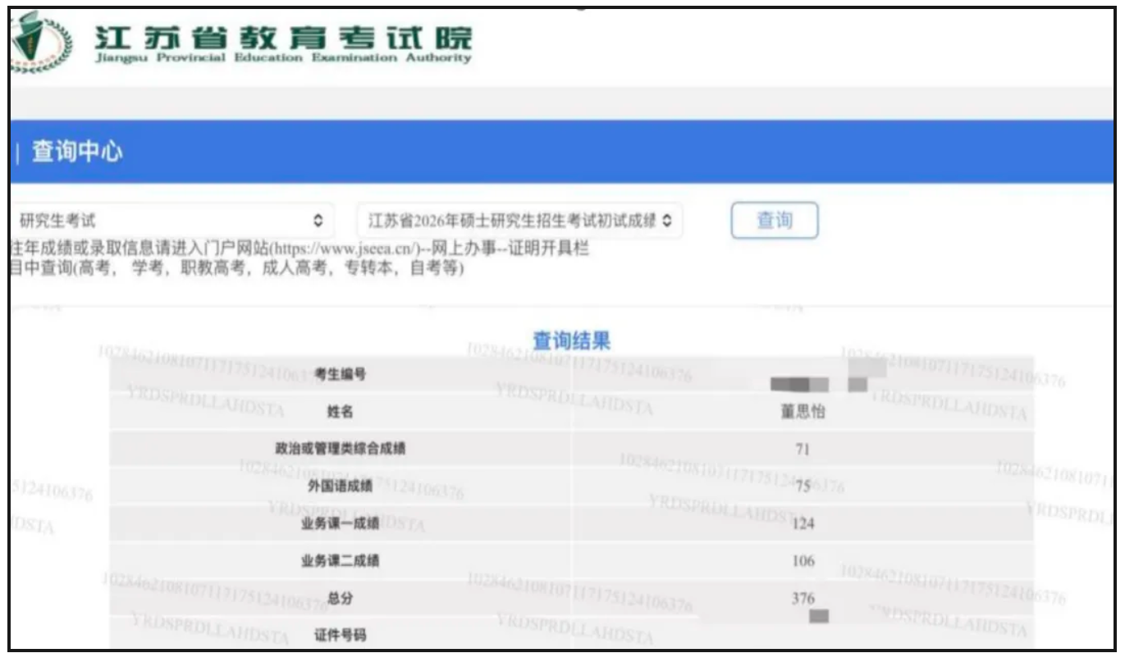Image resolution: width=1125 pixels, height=653 pixels.
Task: Click the 考生编号 row label
Action: (341, 374)
